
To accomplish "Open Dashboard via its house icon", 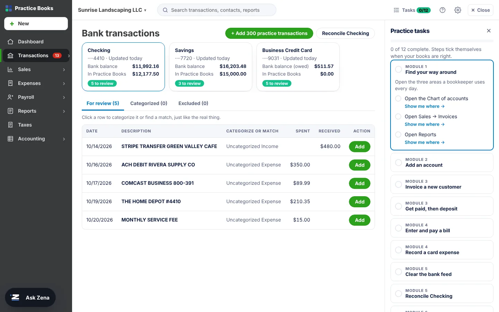I will coord(10,42).
